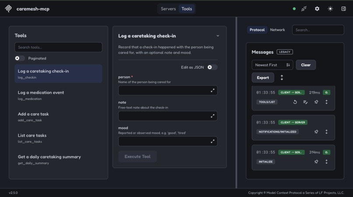Select the Log a medication event tool
The height and width of the screenshot is (197, 353).
(58, 95)
